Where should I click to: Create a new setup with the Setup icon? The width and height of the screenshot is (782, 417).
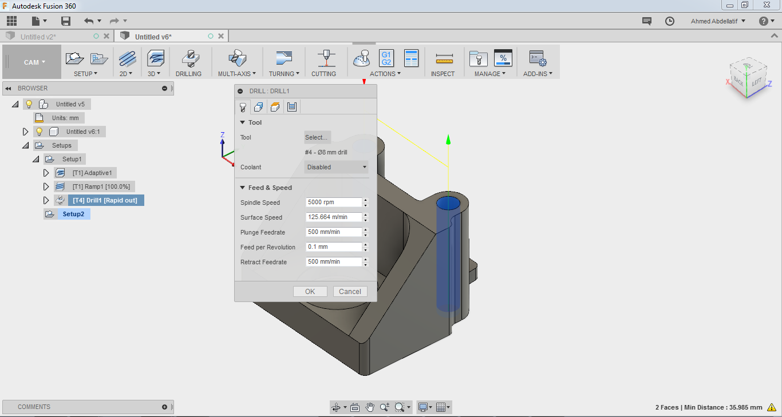75,58
